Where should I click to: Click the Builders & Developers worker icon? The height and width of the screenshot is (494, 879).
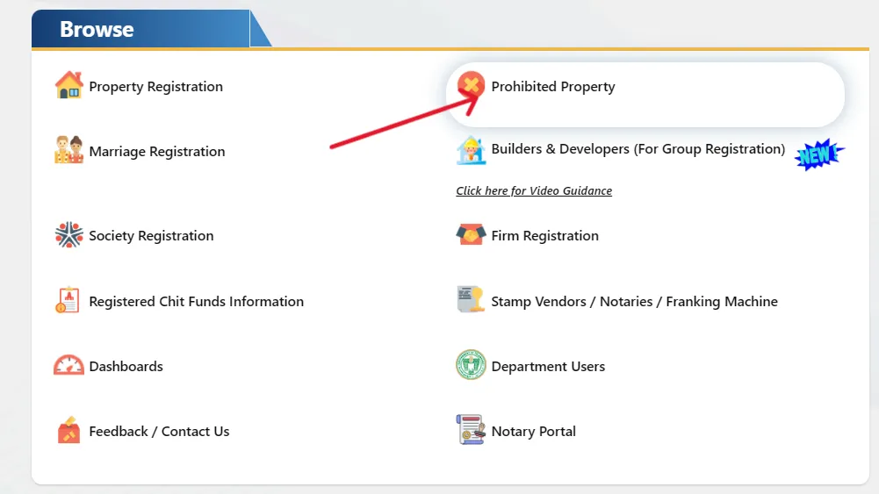coord(471,150)
